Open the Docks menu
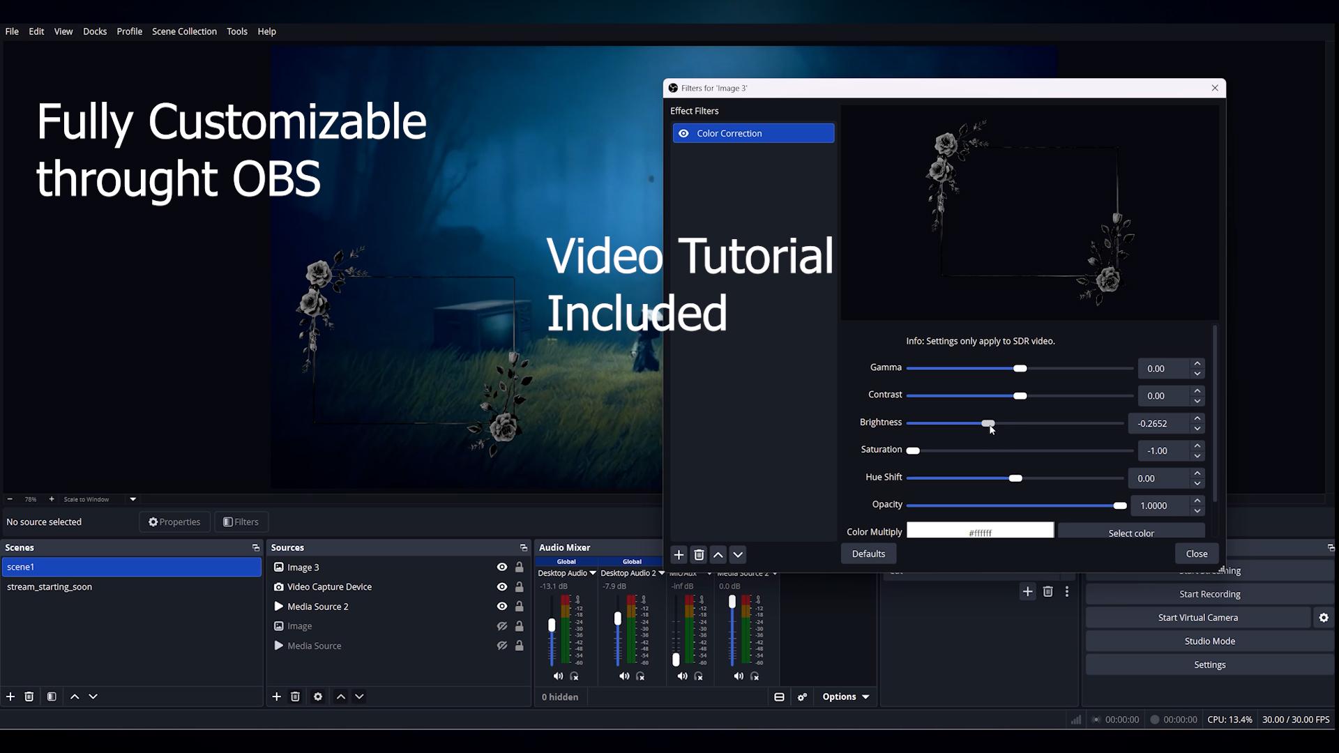 (x=95, y=31)
